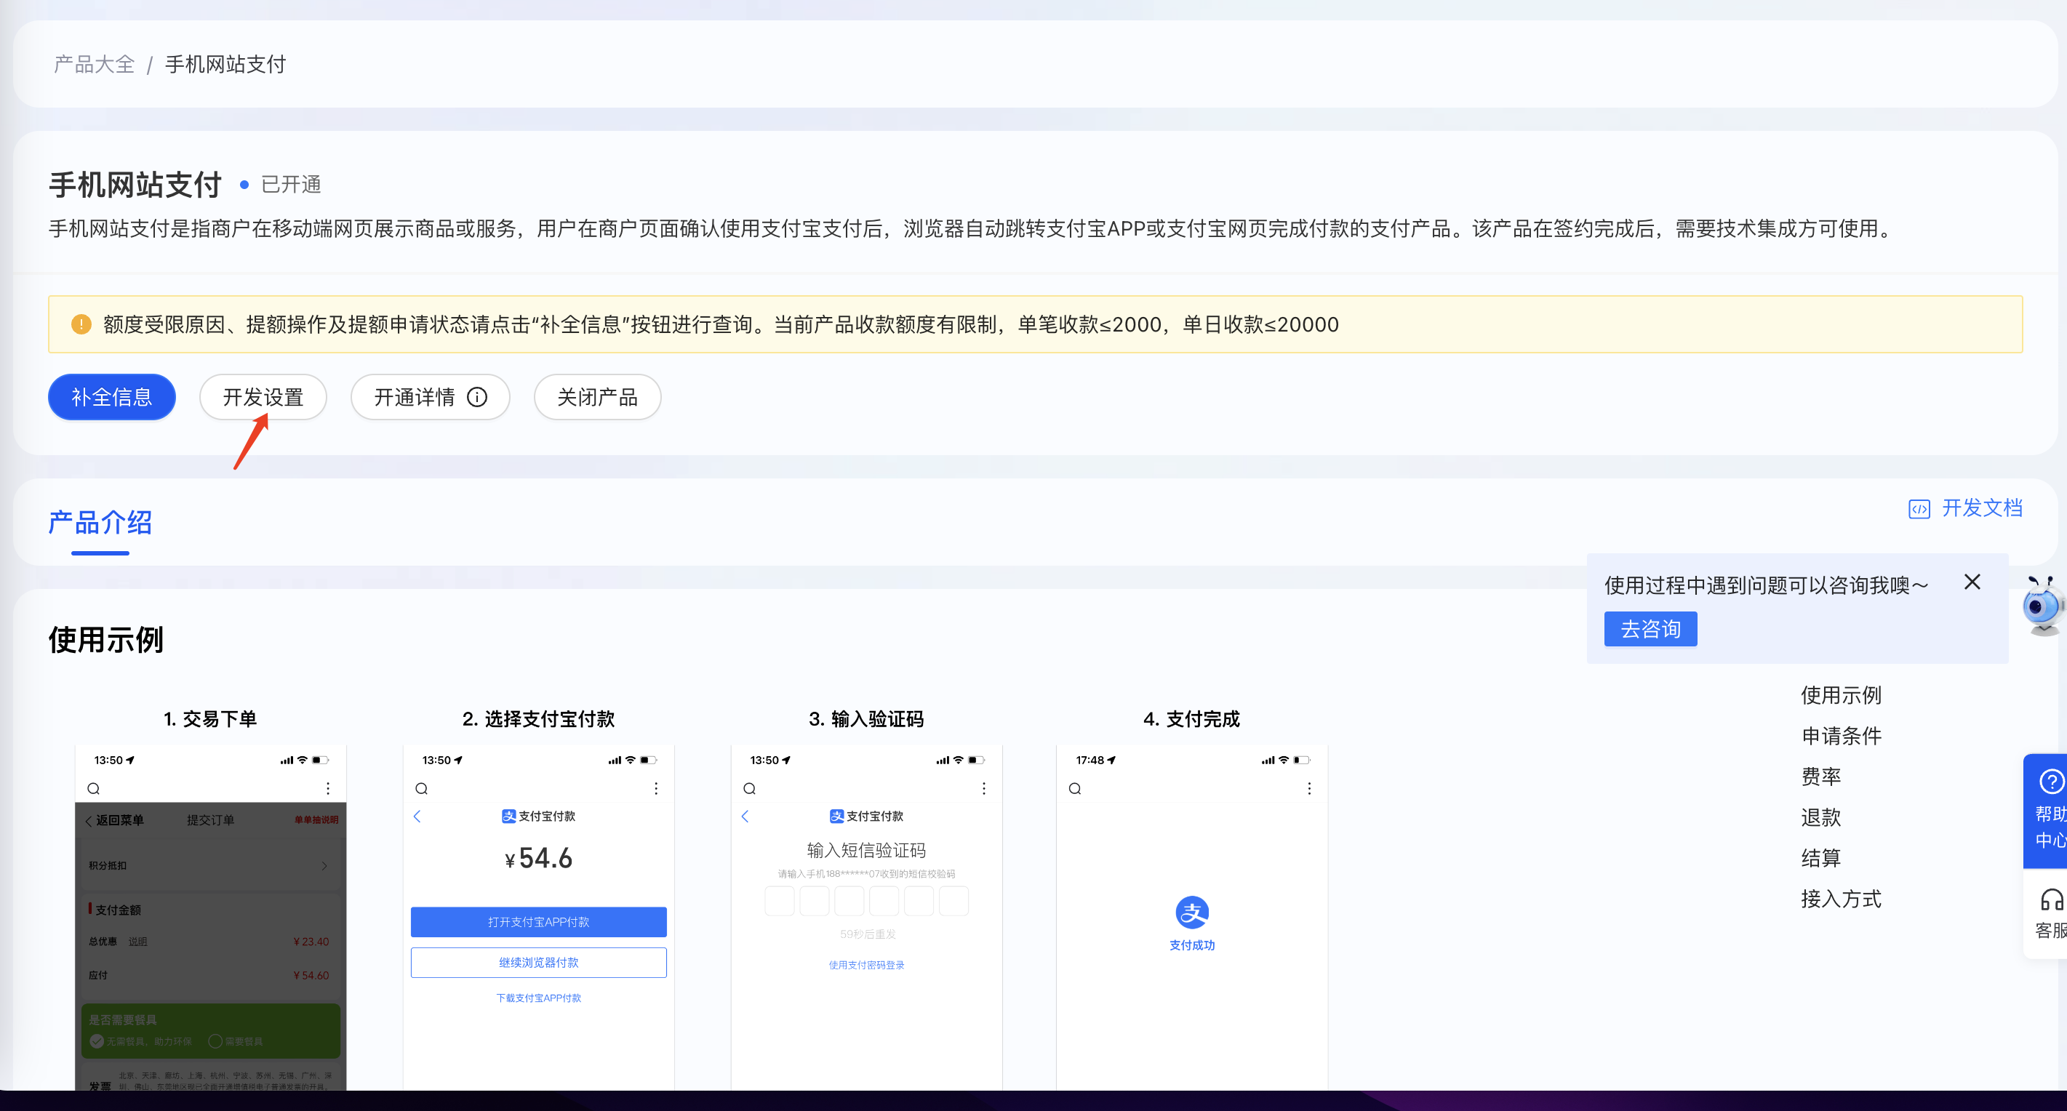Click the 输入验证码 example screenshot
This screenshot has width=2067, height=1111.
(x=867, y=918)
